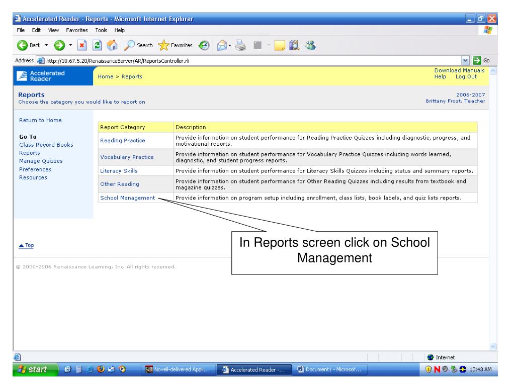Click the Help link near Log Out
The image size is (515, 386).
click(x=440, y=76)
